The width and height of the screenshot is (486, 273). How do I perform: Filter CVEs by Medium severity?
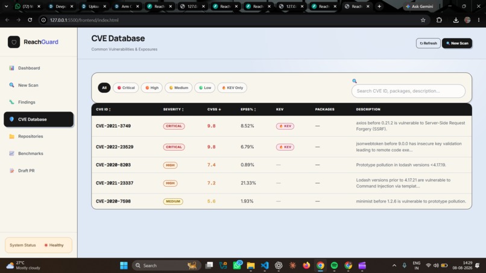[178, 88]
